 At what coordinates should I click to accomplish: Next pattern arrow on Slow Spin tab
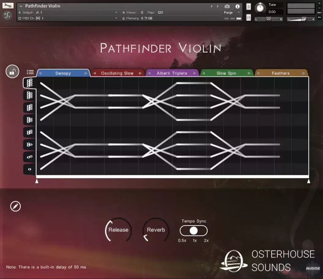[x=249, y=74]
